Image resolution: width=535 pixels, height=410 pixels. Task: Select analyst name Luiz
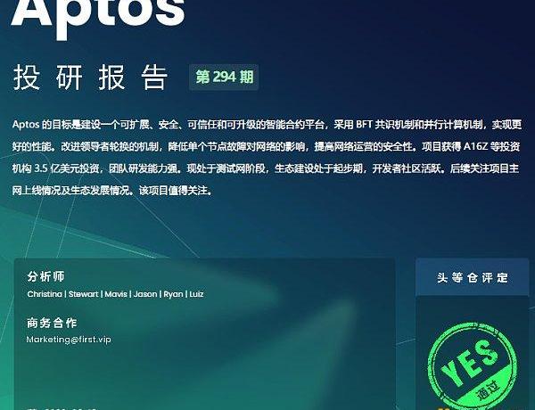click(x=196, y=294)
